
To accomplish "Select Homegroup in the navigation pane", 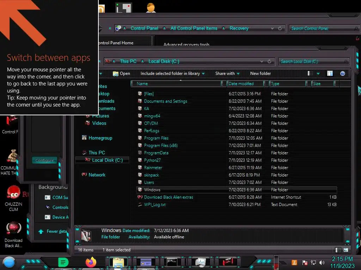I will click(100, 138).
